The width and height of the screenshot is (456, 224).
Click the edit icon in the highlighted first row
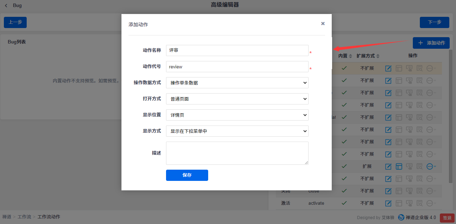click(388, 68)
